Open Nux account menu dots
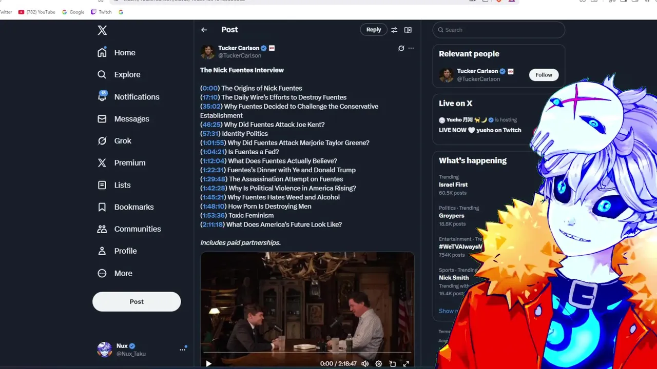This screenshot has height=369, width=657. (x=182, y=350)
